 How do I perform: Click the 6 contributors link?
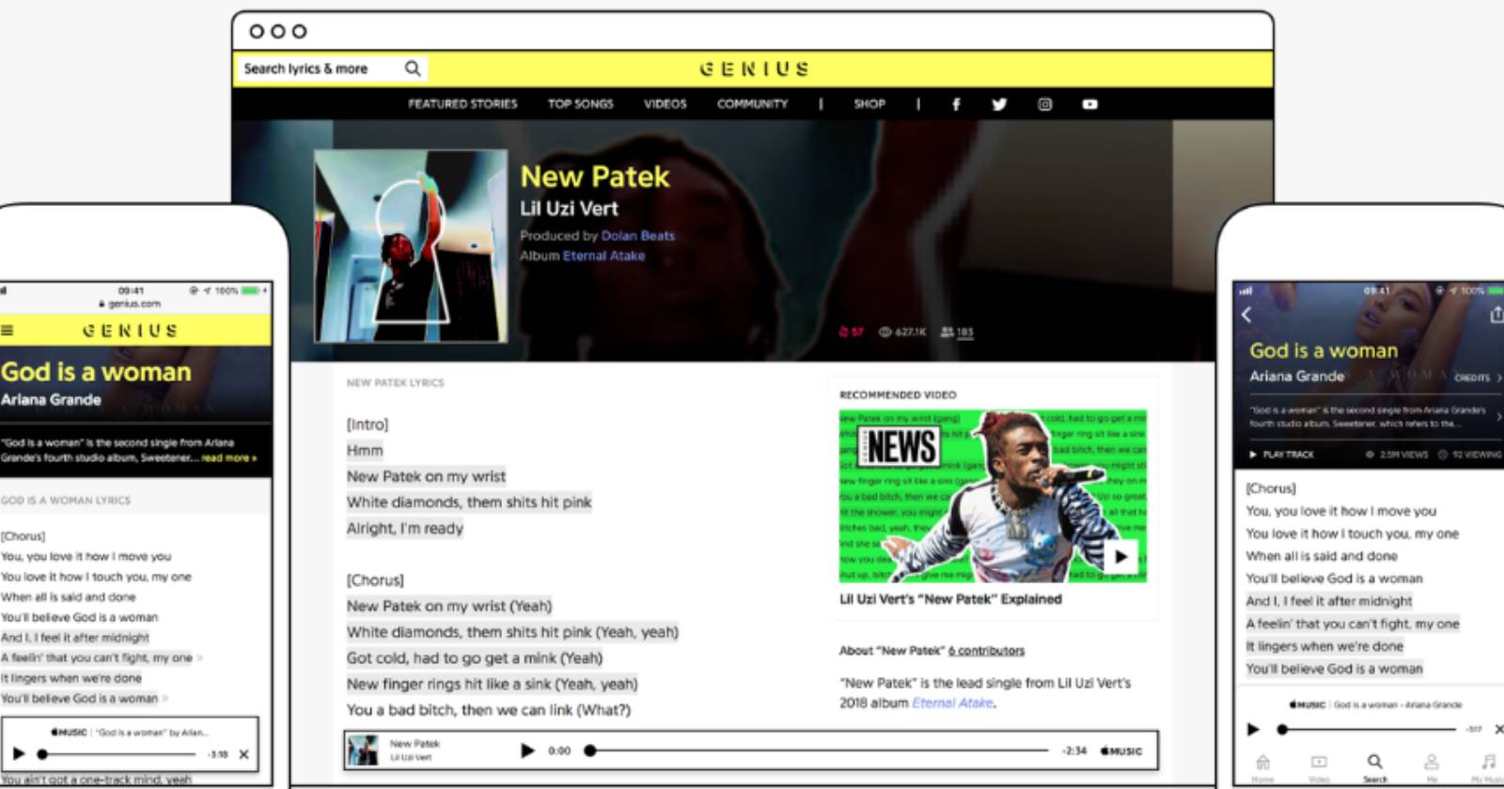click(987, 650)
